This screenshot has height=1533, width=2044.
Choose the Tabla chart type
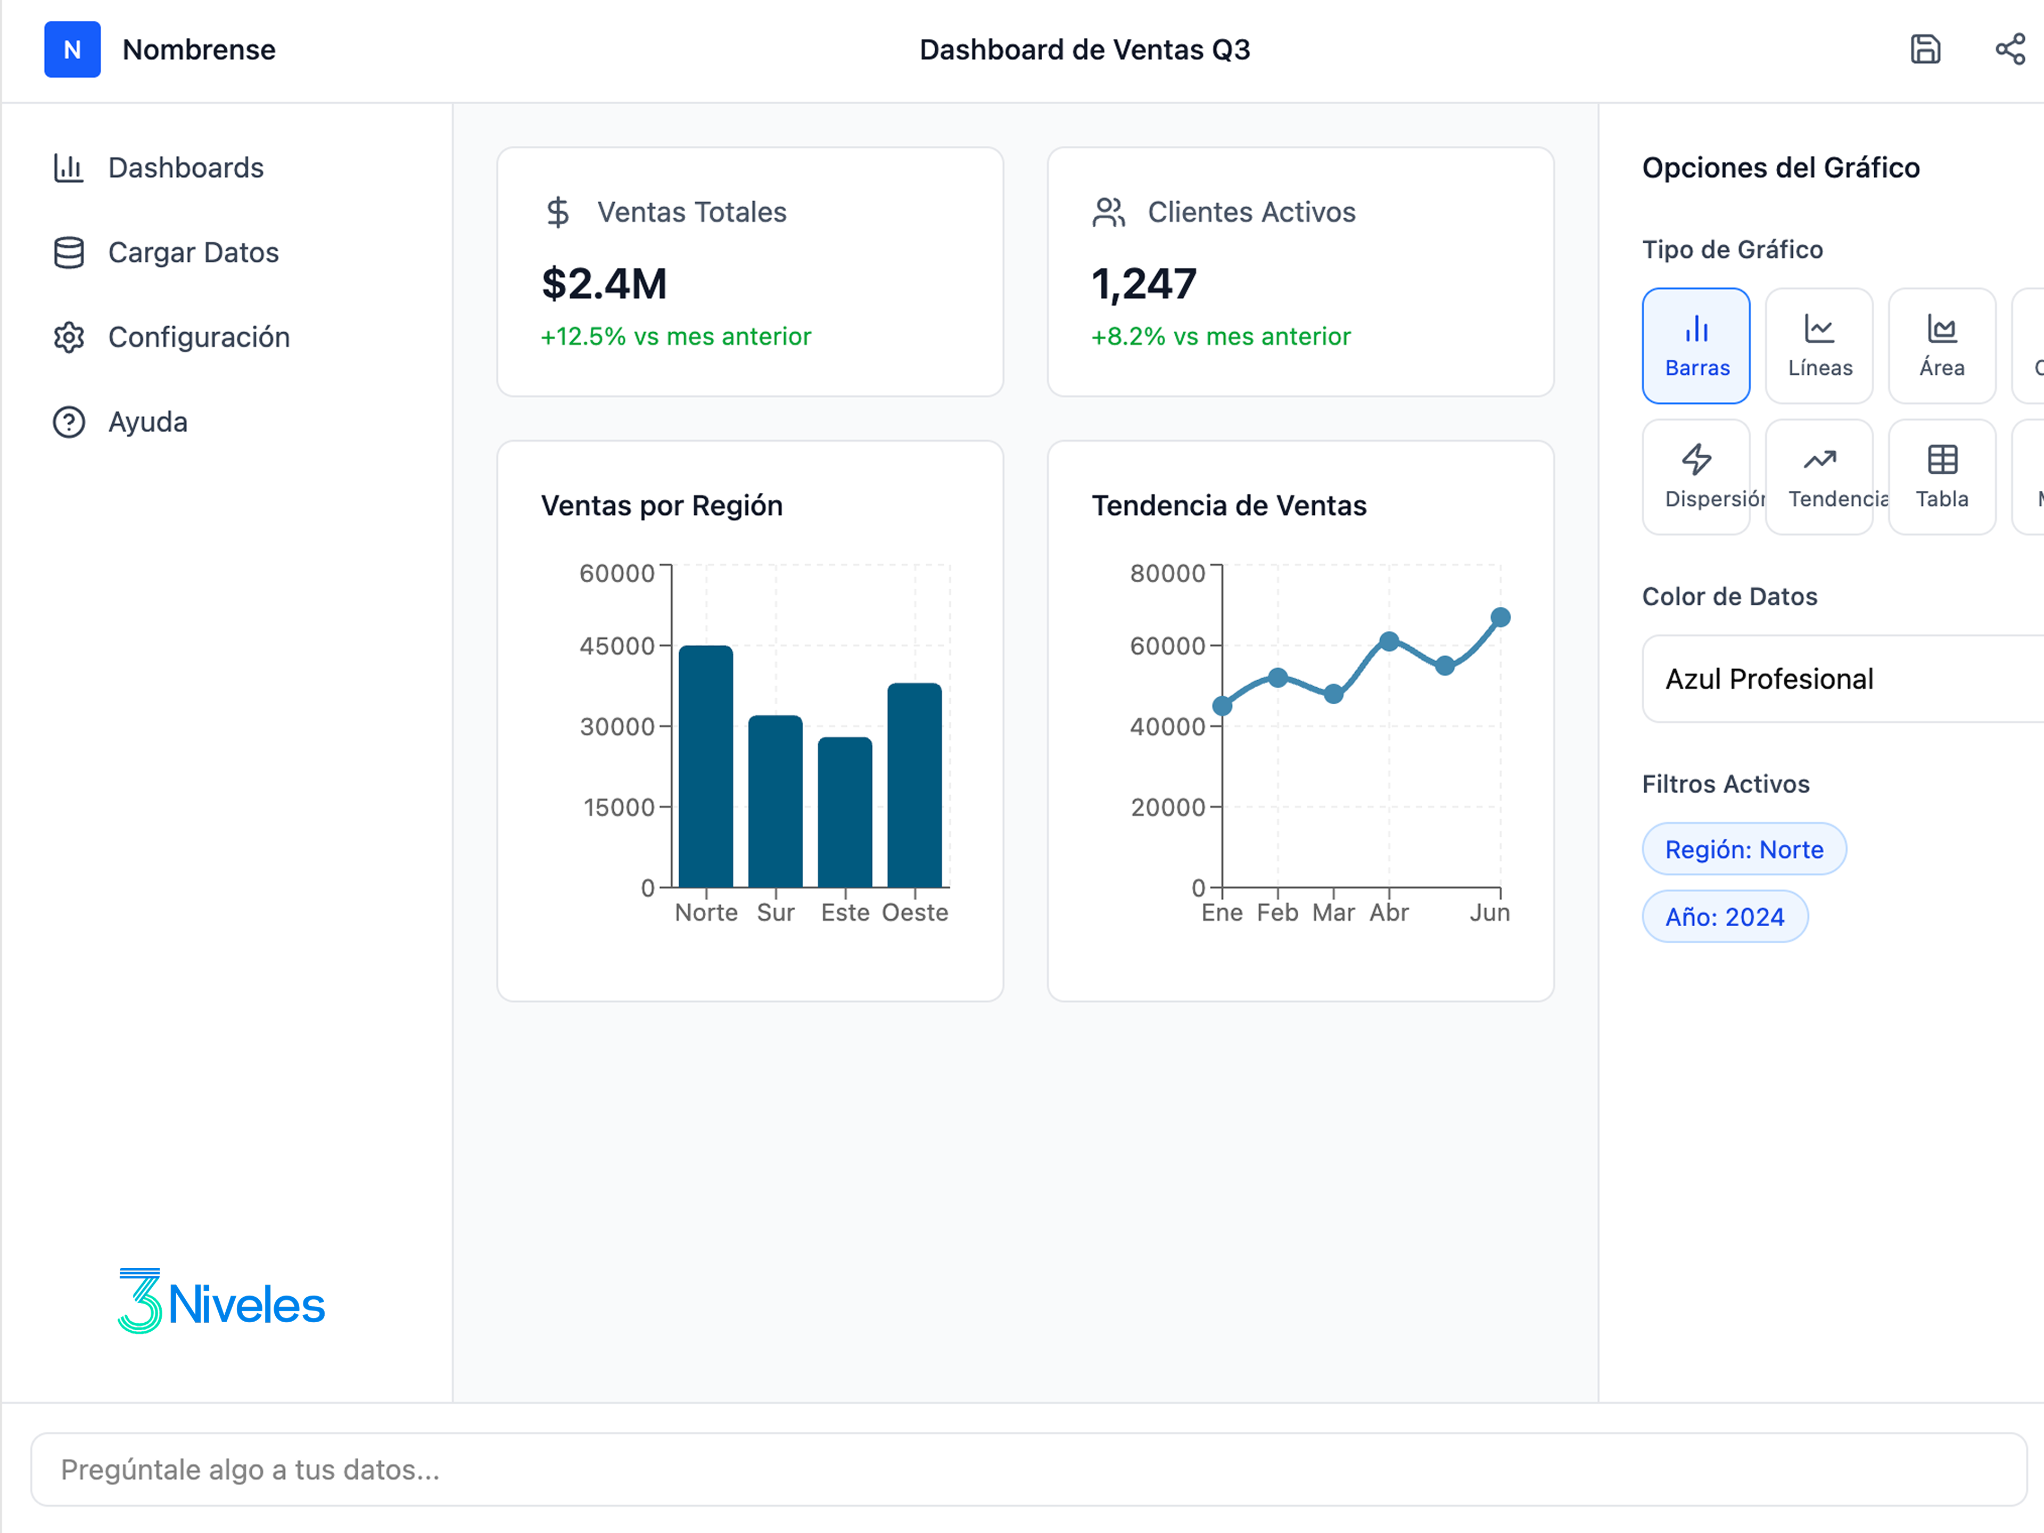(x=1941, y=477)
